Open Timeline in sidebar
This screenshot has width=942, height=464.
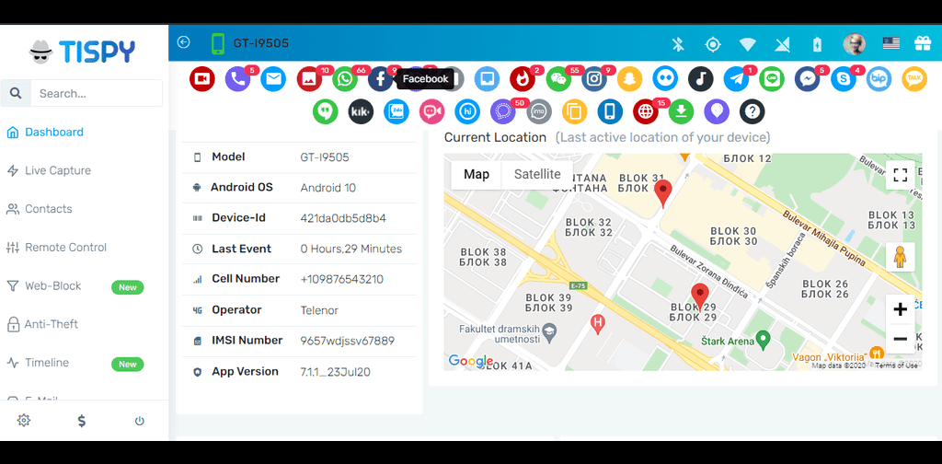coord(47,363)
